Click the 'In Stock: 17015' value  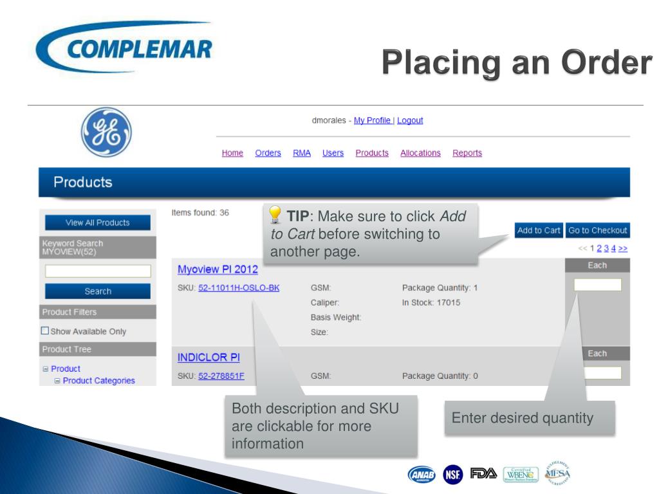coord(431,302)
